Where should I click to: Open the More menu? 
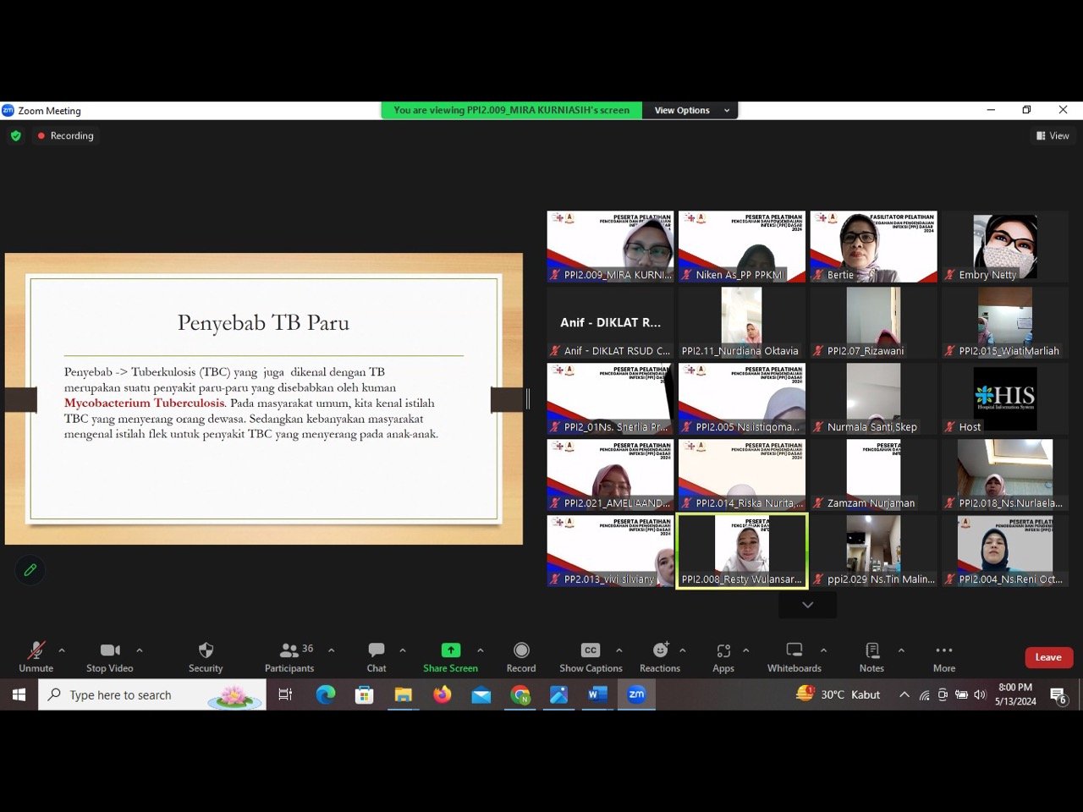click(944, 650)
